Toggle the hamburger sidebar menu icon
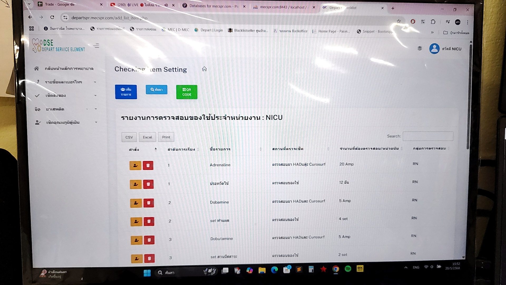The height and width of the screenshot is (285, 506). click(96, 46)
